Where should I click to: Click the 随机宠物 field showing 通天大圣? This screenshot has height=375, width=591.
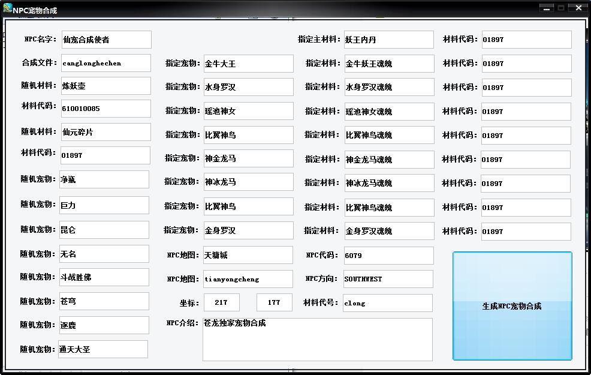click(102, 349)
